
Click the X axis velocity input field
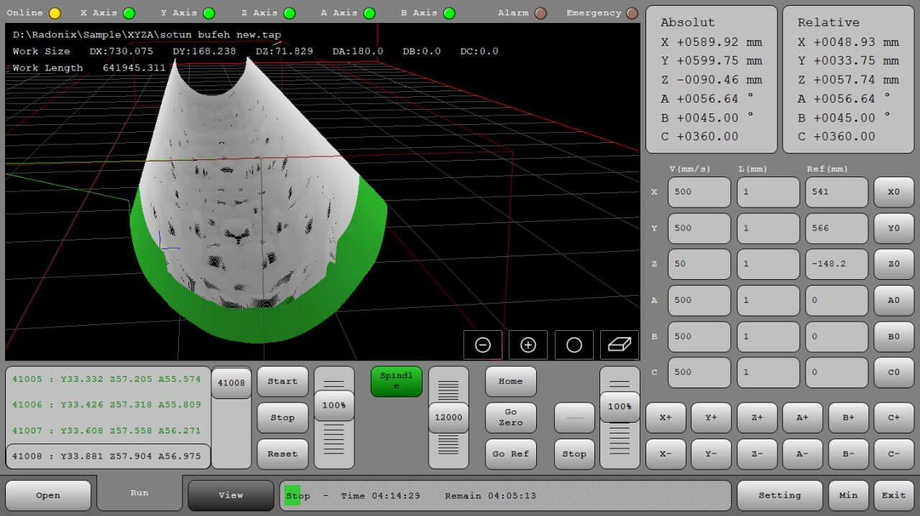click(698, 192)
